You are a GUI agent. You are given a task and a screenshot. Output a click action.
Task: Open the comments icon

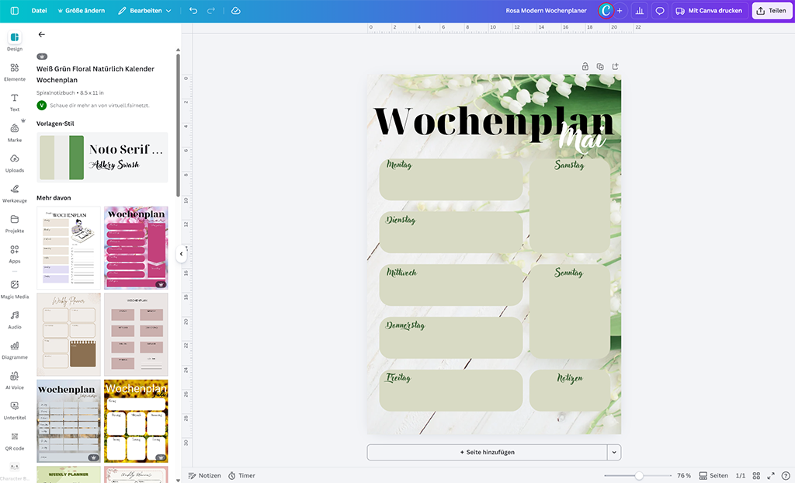point(660,11)
